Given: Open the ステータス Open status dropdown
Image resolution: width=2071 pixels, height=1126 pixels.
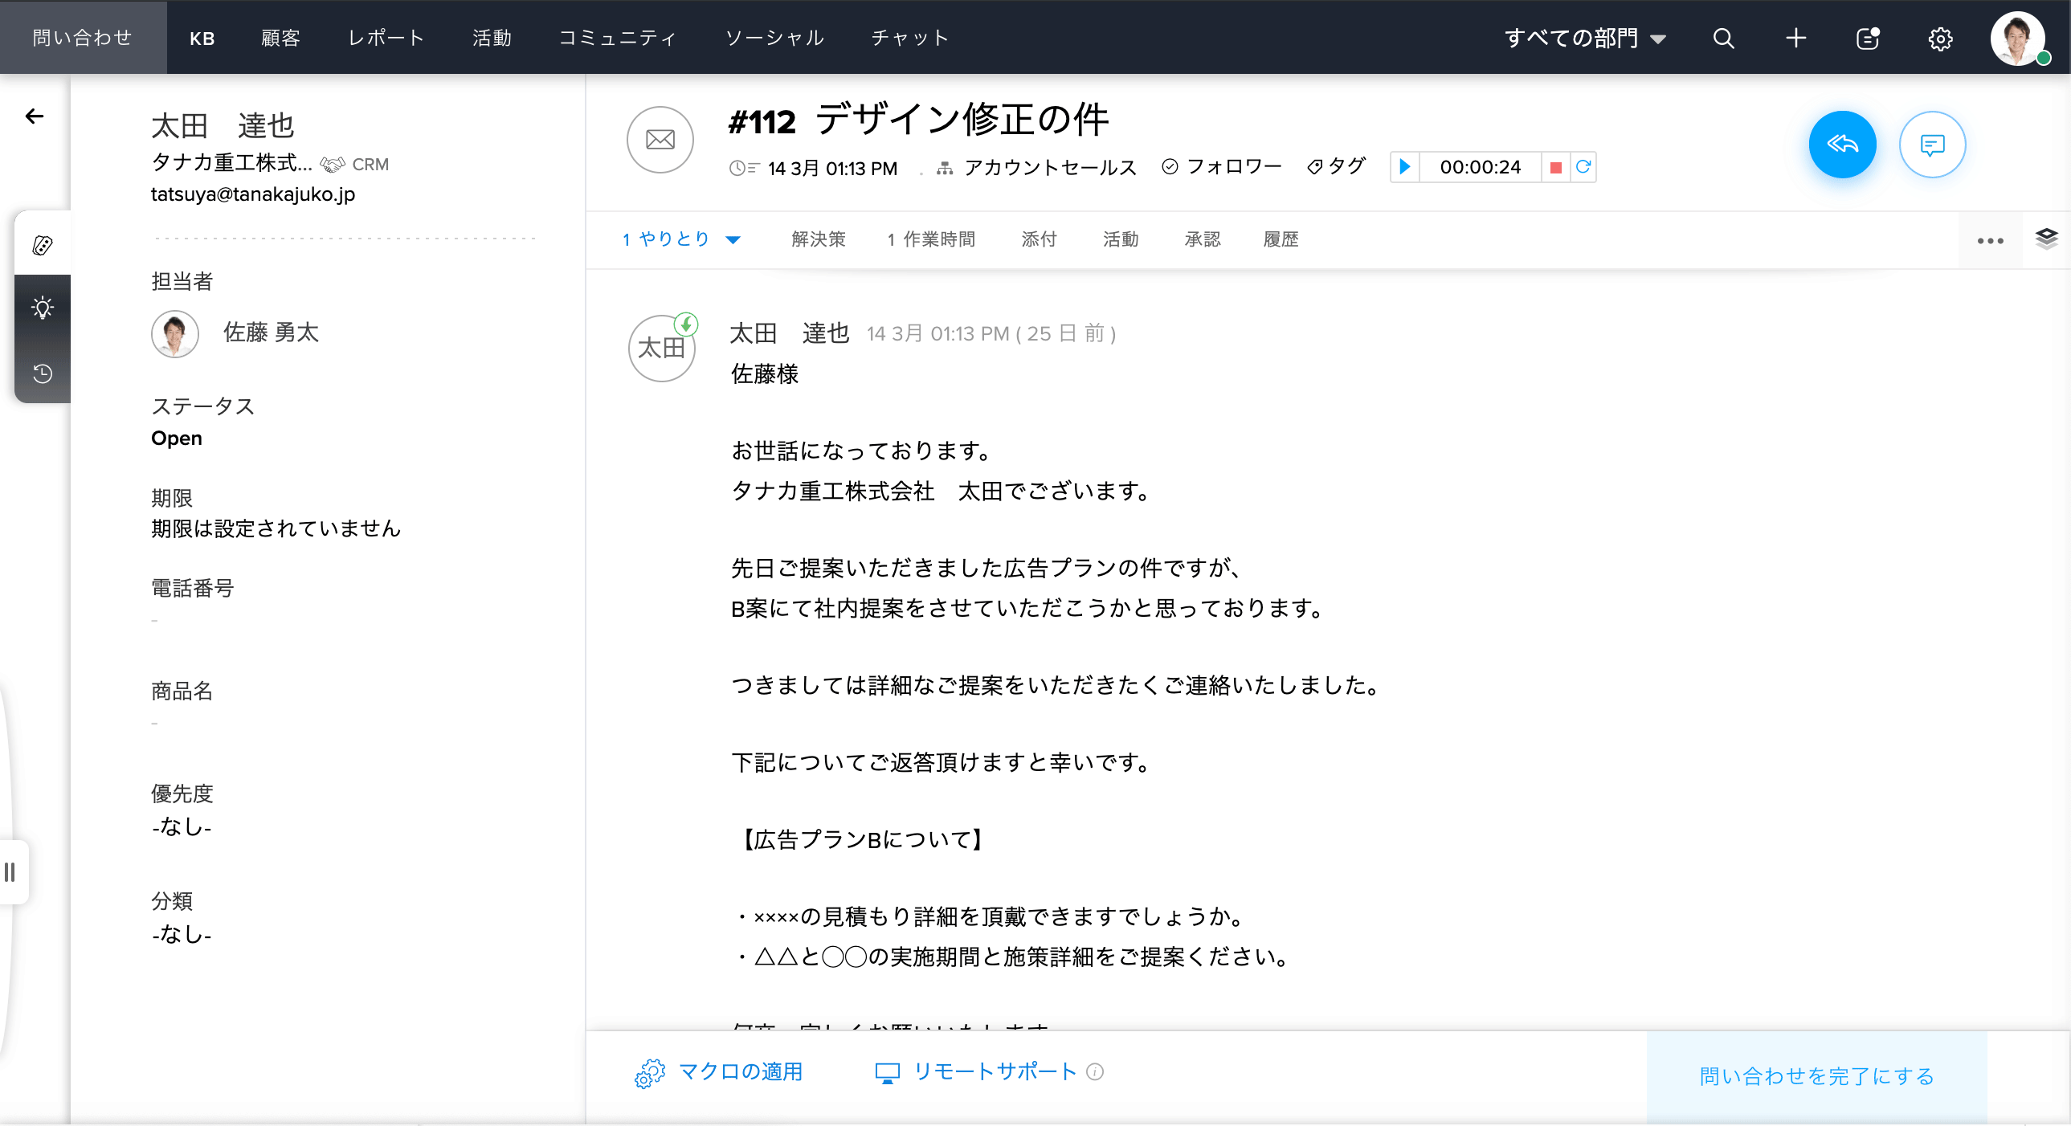Looking at the screenshot, I should pyautogui.click(x=177, y=439).
